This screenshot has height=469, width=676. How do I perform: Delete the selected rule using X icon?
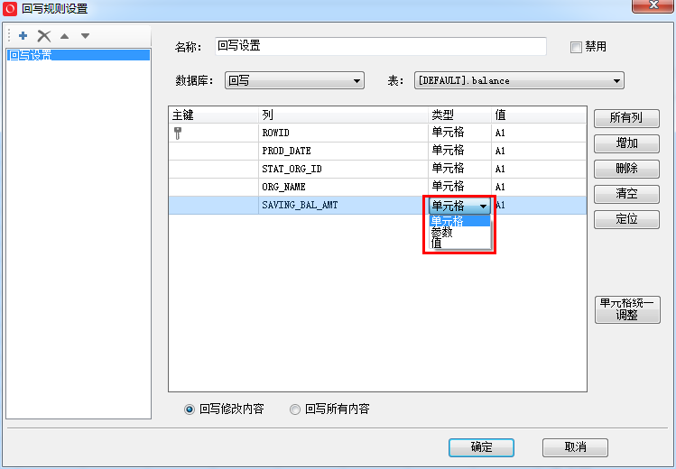pos(44,36)
